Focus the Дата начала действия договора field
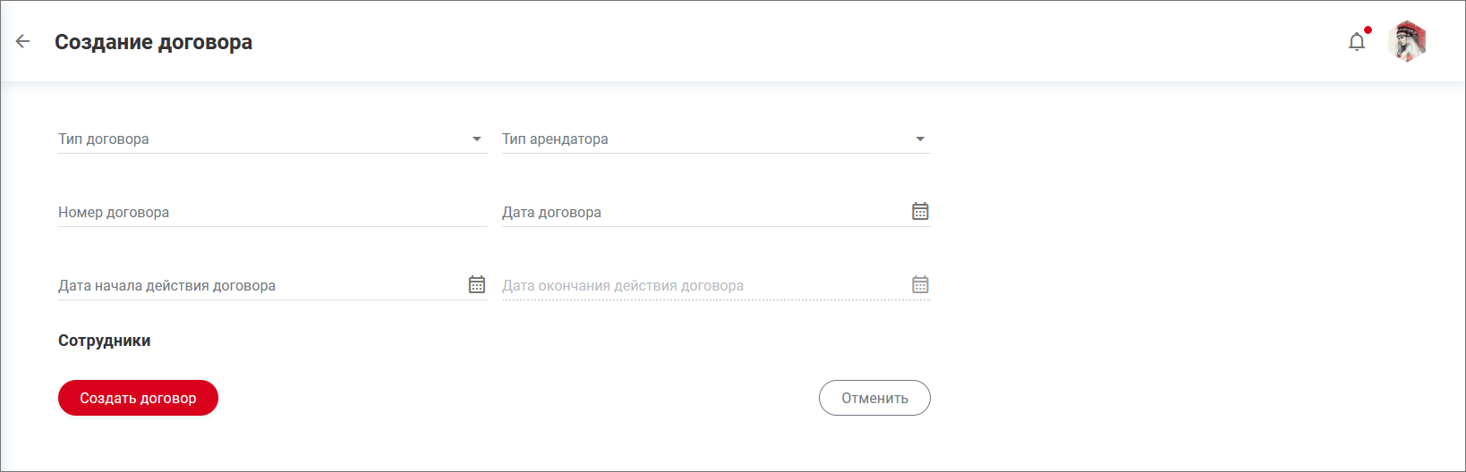 (x=260, y=286)
